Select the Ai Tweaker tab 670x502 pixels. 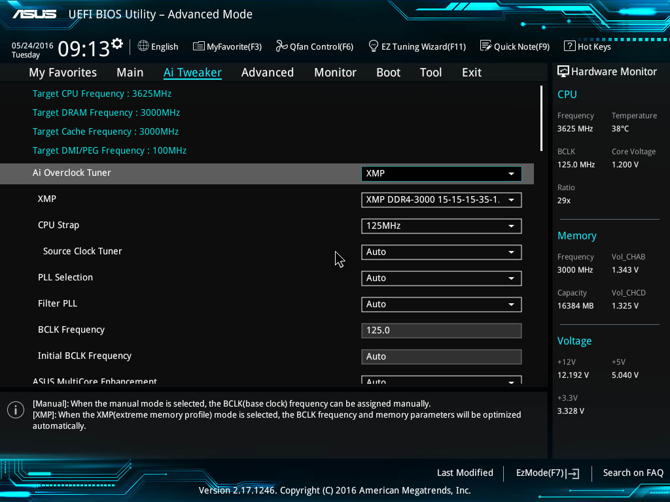[192, 73]
